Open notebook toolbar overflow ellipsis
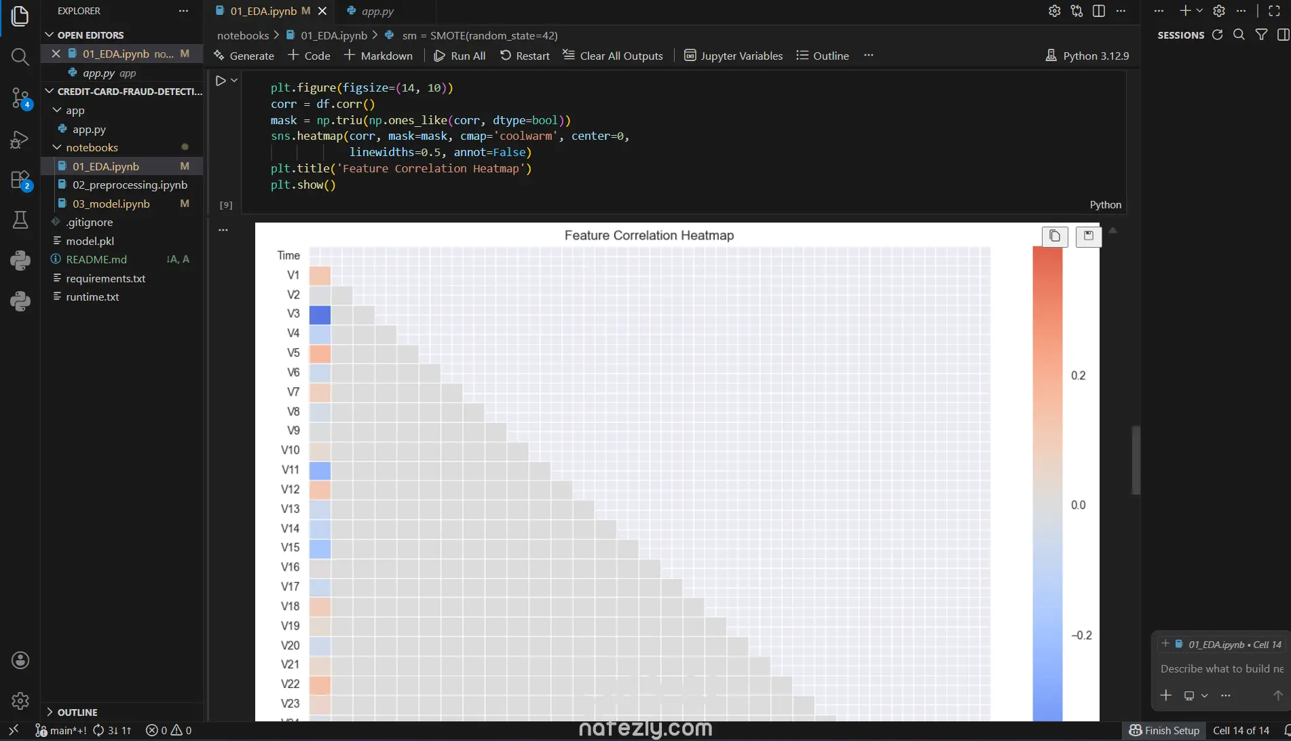Image resolution: width=1291 pixels, height=741 pixels. coord(869,55)
